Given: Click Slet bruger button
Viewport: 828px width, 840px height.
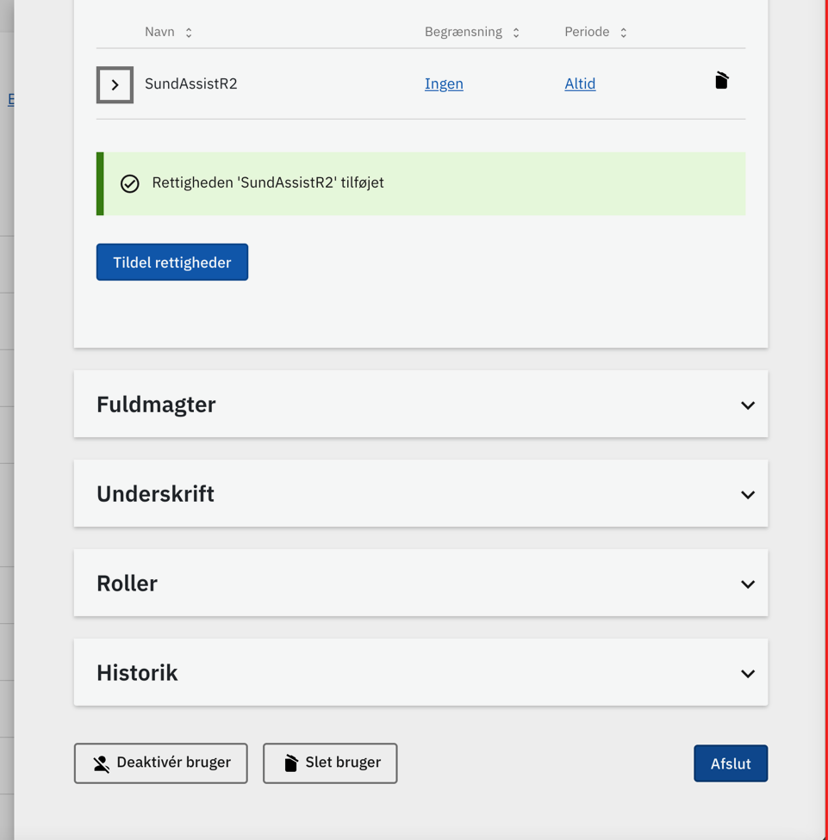Looking at the screenshot, I should click(330, 763).
